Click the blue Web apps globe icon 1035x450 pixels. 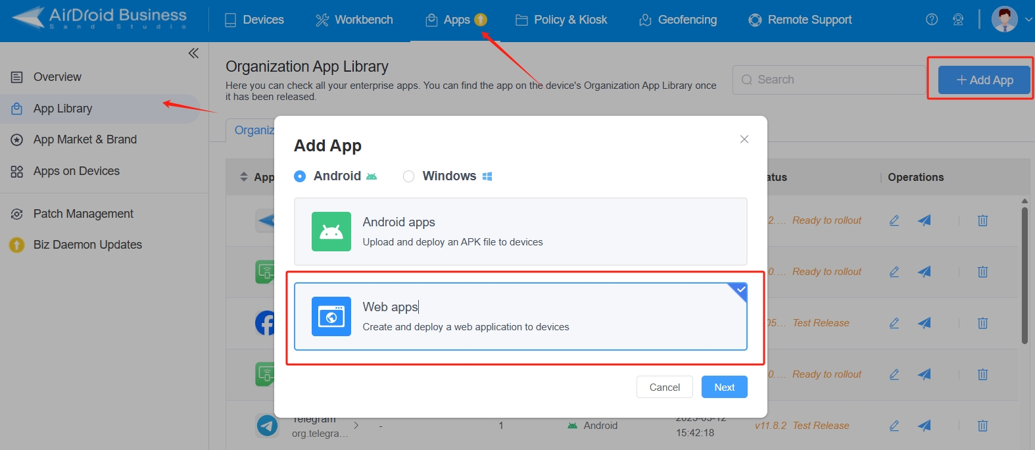pos(331,316)
